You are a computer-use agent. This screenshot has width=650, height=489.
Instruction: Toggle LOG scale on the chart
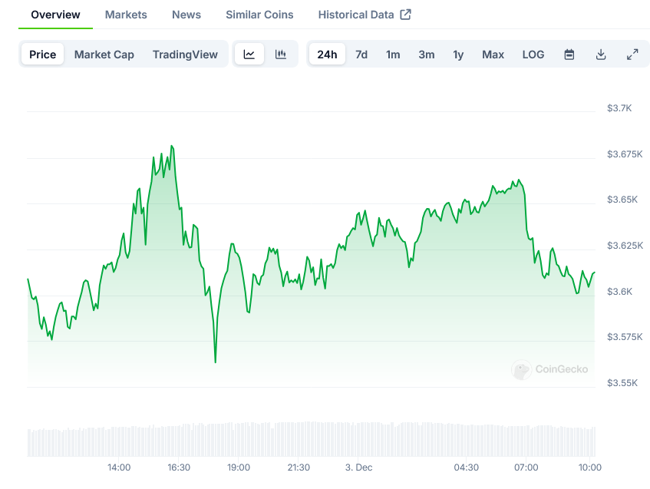[x=533, y=55]
